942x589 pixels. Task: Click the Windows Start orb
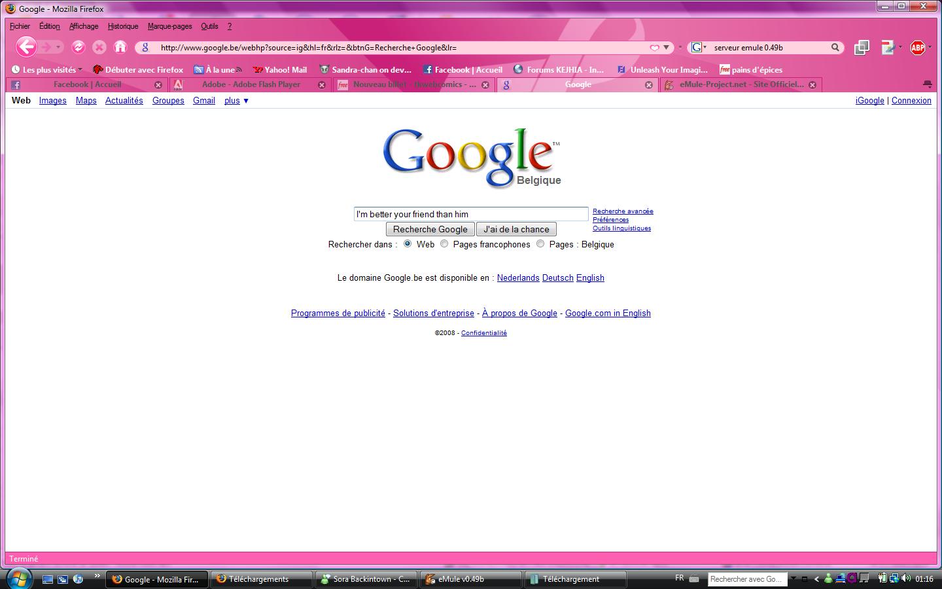pos(18,579)
